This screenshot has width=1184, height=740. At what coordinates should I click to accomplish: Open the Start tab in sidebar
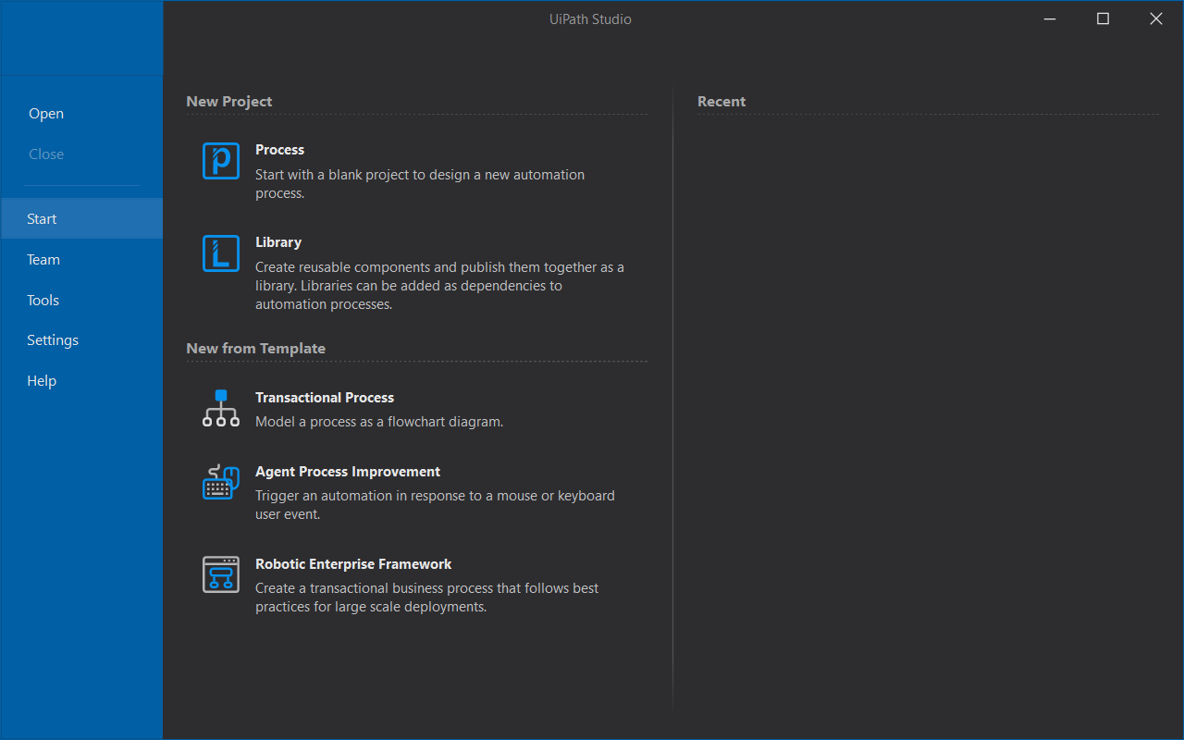42,219
